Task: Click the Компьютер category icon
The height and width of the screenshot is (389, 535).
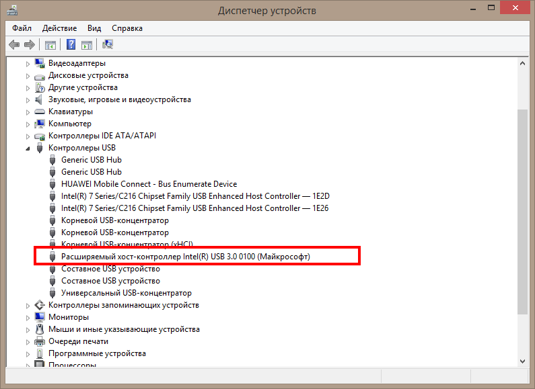Action: click(x=40, y=124)
